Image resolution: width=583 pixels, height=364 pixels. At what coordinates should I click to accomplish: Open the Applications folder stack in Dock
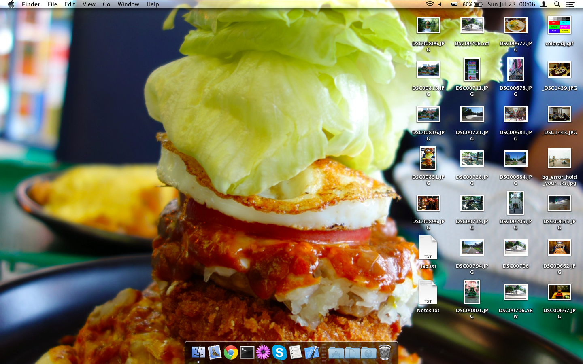pos(336,353)
